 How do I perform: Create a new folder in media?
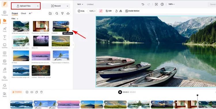[50, 13]
